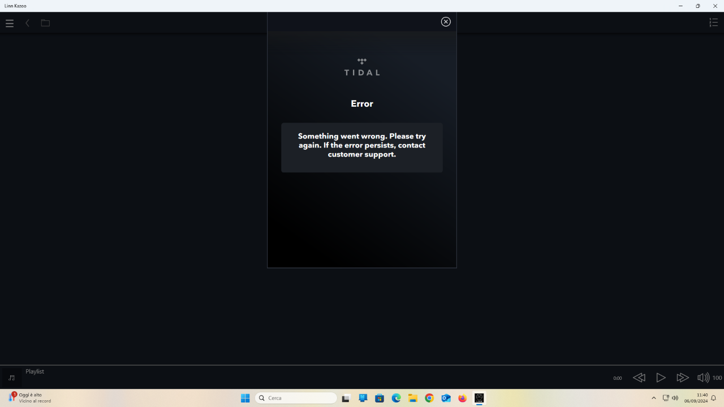
Task: Open the network status tray icon
Action: pyautogui.click(x=666, y=398)
